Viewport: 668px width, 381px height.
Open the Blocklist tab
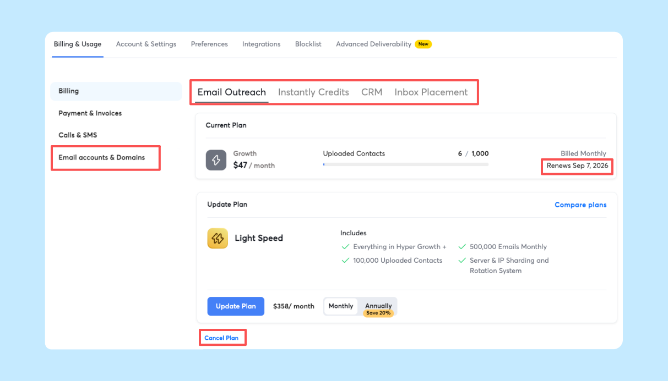point(308,44)
